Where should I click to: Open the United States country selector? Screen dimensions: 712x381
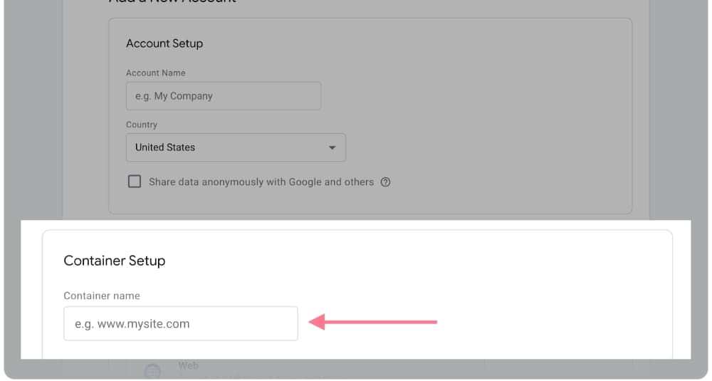pos(236,147)
